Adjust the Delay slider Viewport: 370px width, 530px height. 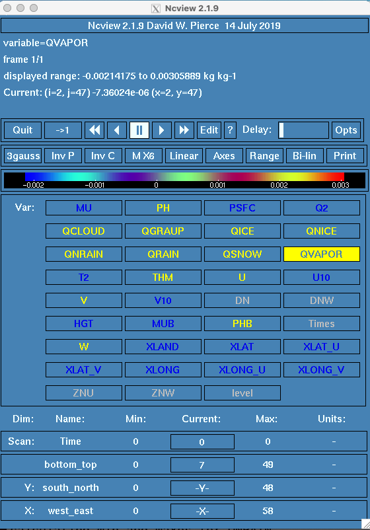303,130
